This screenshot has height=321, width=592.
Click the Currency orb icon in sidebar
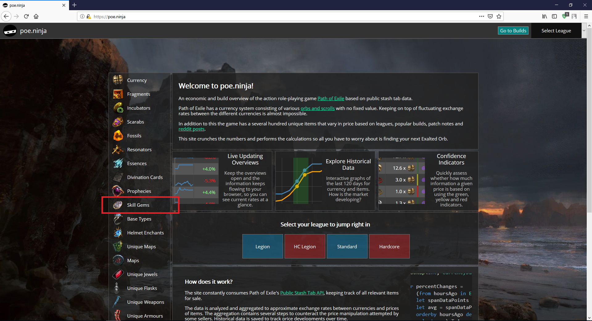click(x=118, y=80)
